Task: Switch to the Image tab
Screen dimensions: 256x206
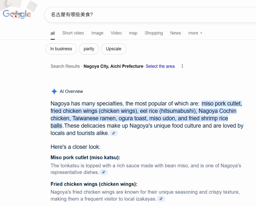Action: pyautogui.click(x=97, y=33)
